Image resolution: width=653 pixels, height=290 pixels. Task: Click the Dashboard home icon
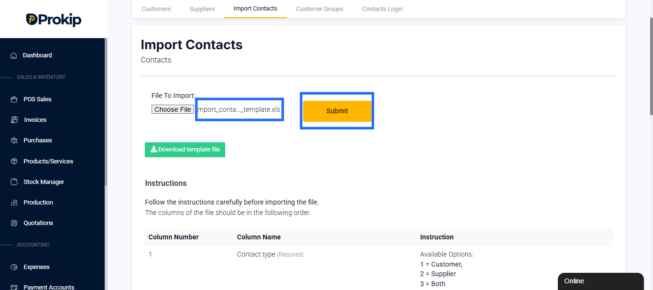click(14, 55)
